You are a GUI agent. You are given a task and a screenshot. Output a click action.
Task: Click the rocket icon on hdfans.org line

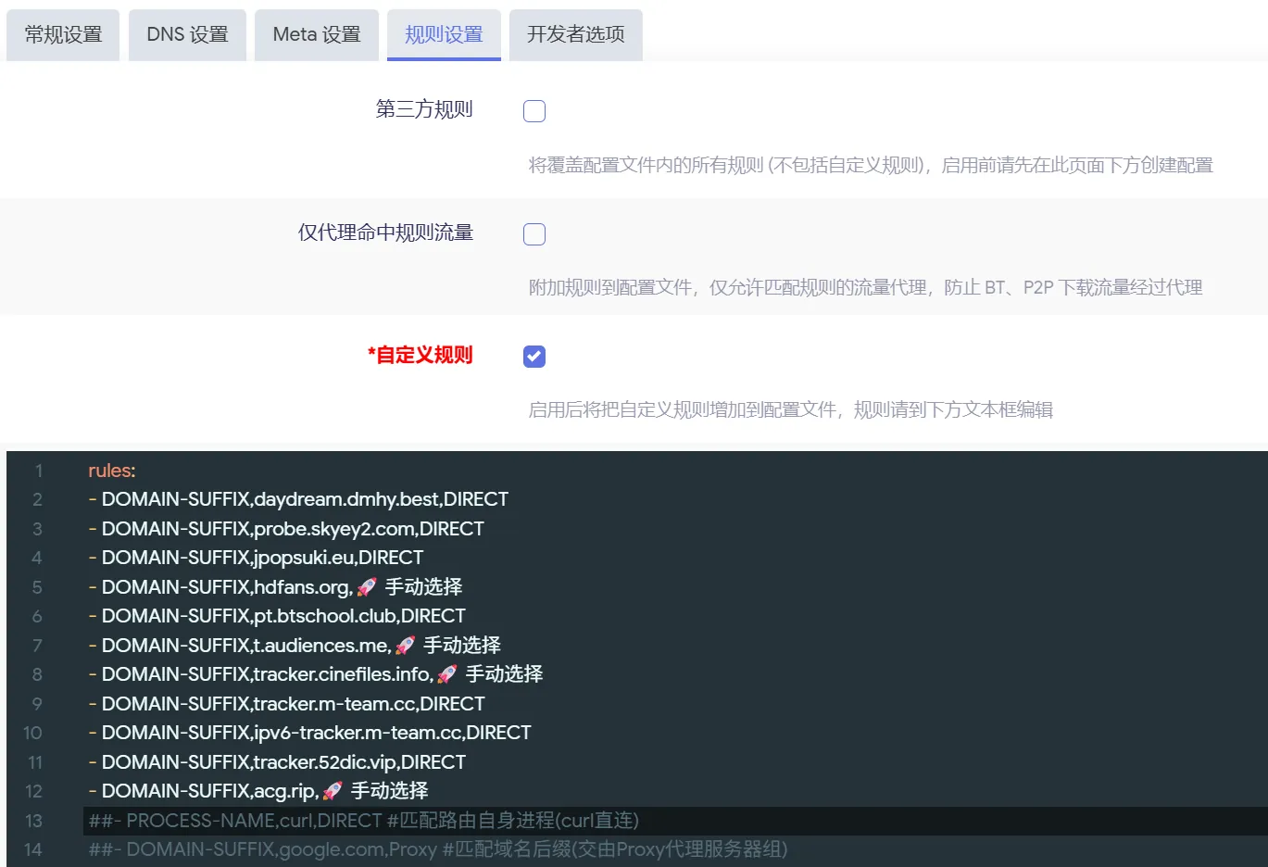coord(367,587)
